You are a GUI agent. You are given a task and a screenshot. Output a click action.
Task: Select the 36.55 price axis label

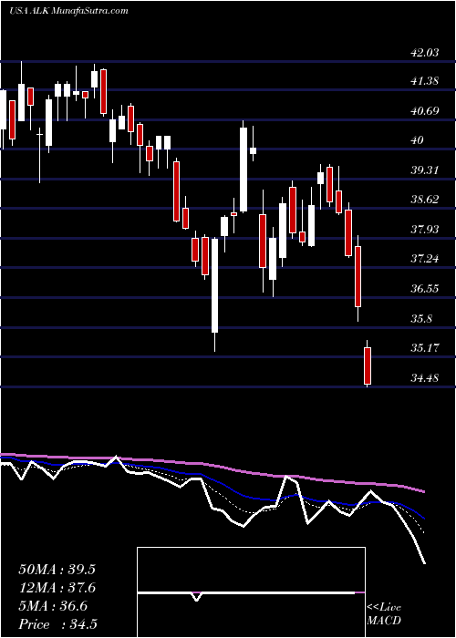[425, 289]
